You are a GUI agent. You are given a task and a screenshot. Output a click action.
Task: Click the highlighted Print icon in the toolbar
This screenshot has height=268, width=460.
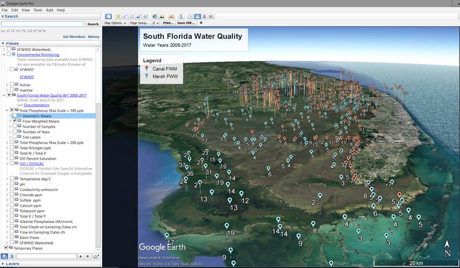pos(197,16)
